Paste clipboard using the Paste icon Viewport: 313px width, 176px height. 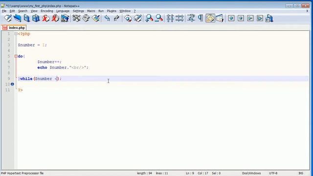click(x=96, y=19)
